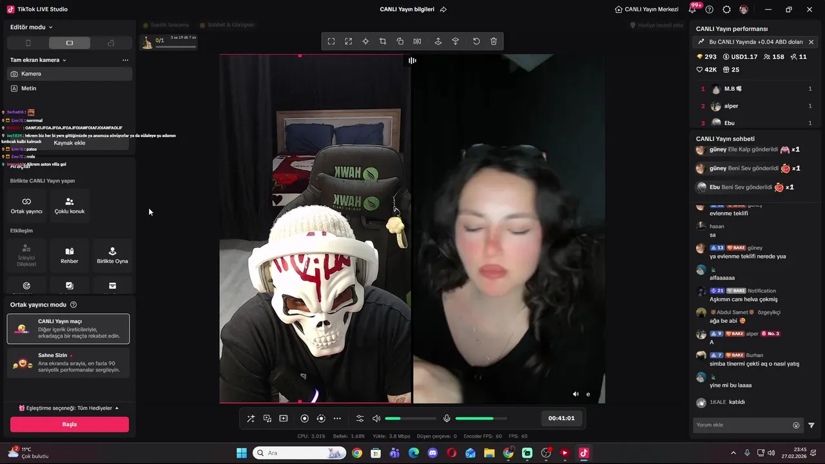Open emoji picker in comment box
Screen dimensions: 825x464
(x=796, y=425)
